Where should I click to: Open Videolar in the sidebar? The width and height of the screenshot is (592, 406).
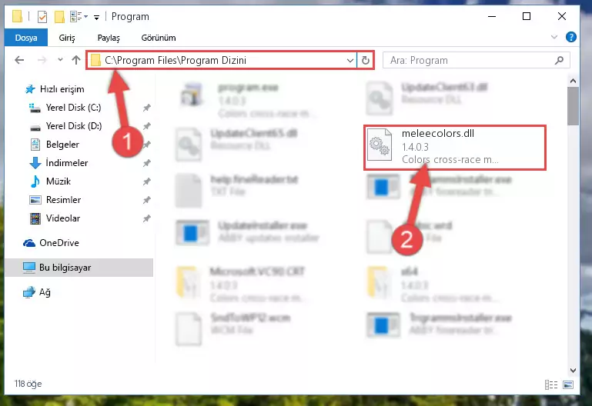55,218
